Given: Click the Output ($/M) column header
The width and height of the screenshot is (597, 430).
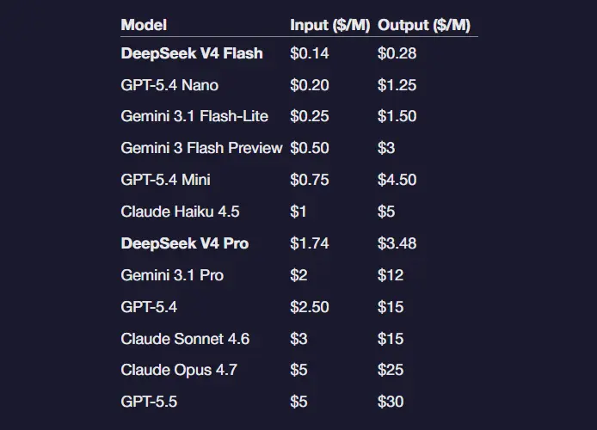Looking at the screenshot, I should tap(424, 25).
